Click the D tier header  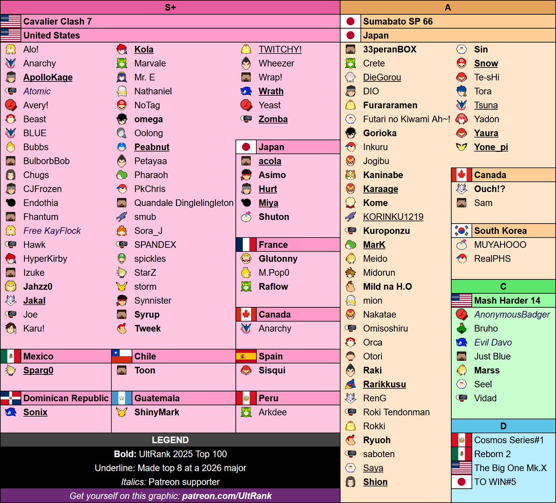(503, 426)
